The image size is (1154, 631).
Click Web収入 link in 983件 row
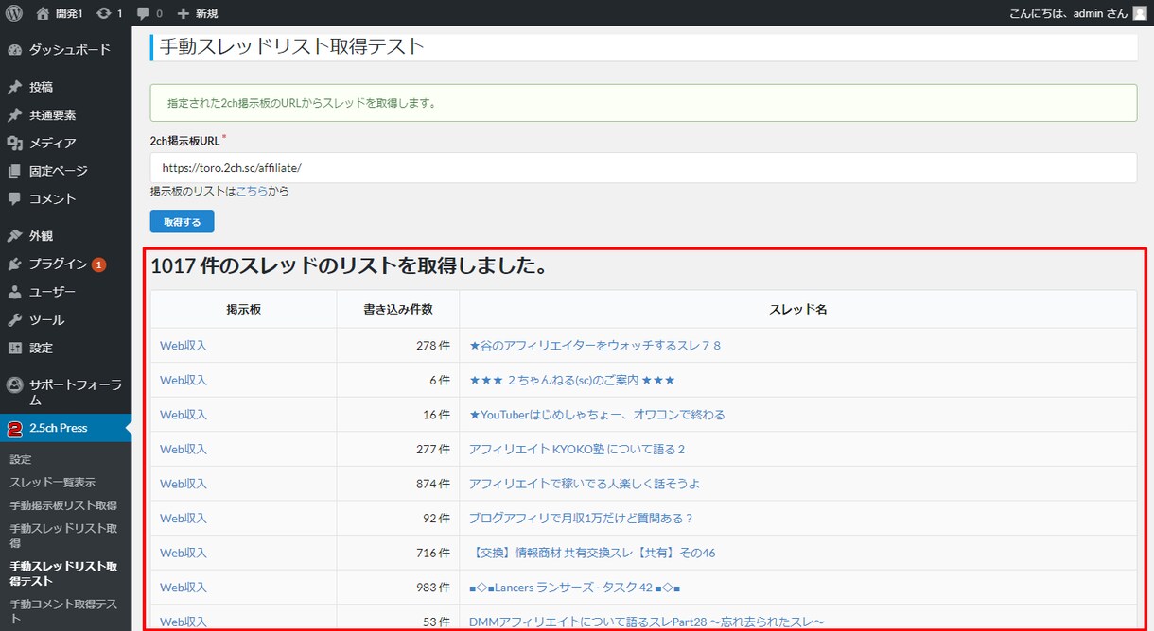click(184, 587)
